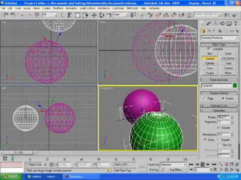Click the green object color swatch
Viewport: 241px width, 180px height.
coord(235,85)
